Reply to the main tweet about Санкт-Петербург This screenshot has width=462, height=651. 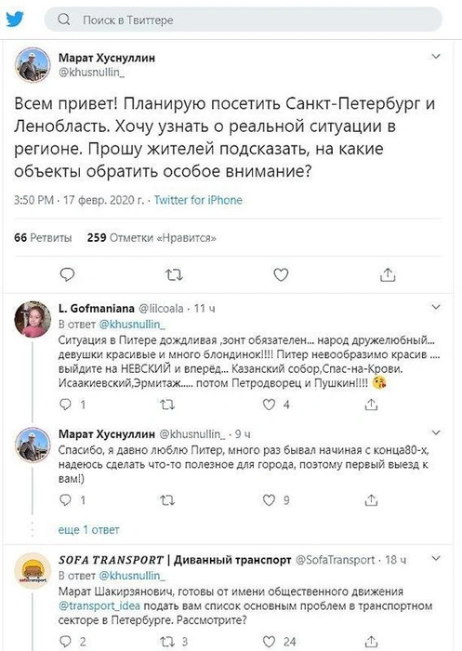click(x=67, y=274)
